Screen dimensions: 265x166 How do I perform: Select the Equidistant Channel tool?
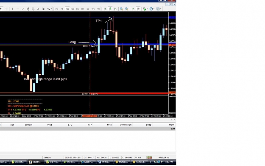click(x=28, y=9)
